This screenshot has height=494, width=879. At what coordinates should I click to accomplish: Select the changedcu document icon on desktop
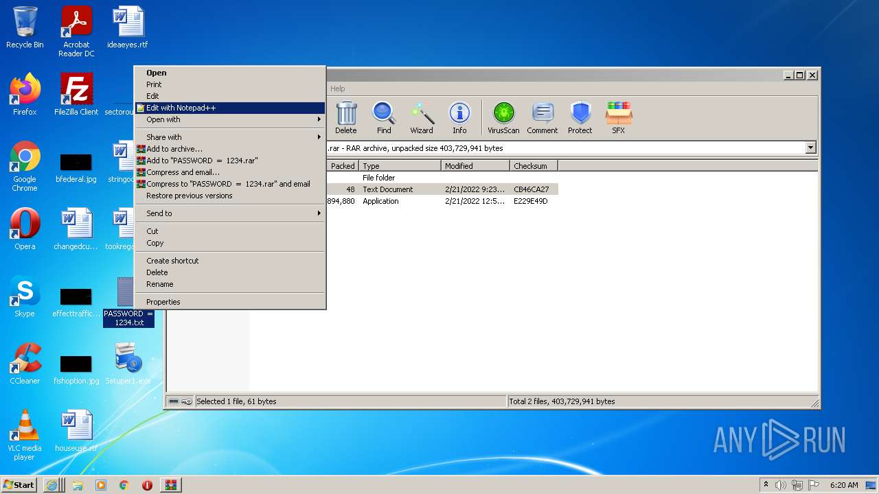[x=76, y=229]
